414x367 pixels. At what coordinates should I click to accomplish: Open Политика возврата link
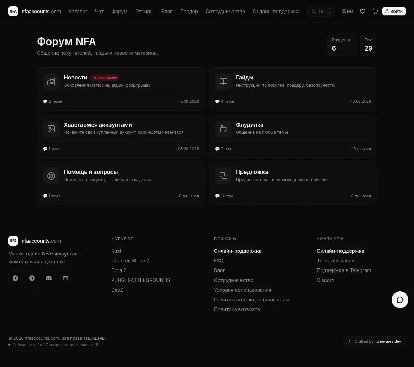click(x=237, y=309)
